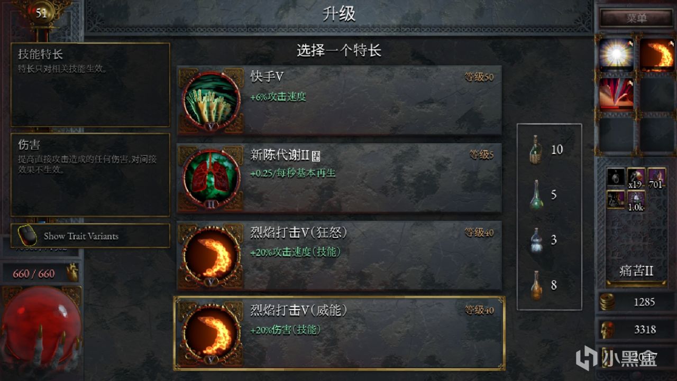
Task: Click the wicker bottle potion with 10
Action: click(536, 150)
